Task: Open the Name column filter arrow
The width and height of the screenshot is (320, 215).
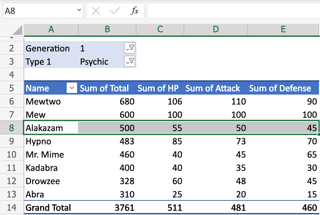Action: pos(72,88)
